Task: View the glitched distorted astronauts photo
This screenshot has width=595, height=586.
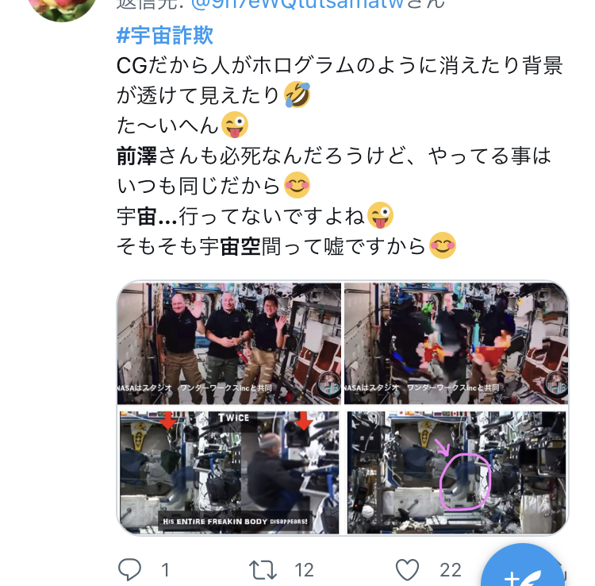Action: click(x=456, y=343)
